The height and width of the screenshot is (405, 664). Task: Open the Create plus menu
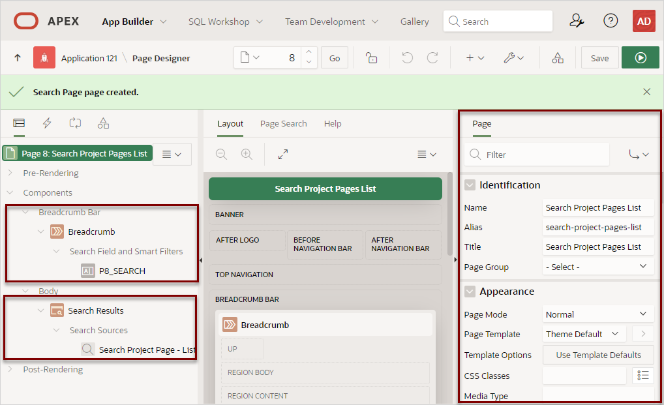point(475,58)
